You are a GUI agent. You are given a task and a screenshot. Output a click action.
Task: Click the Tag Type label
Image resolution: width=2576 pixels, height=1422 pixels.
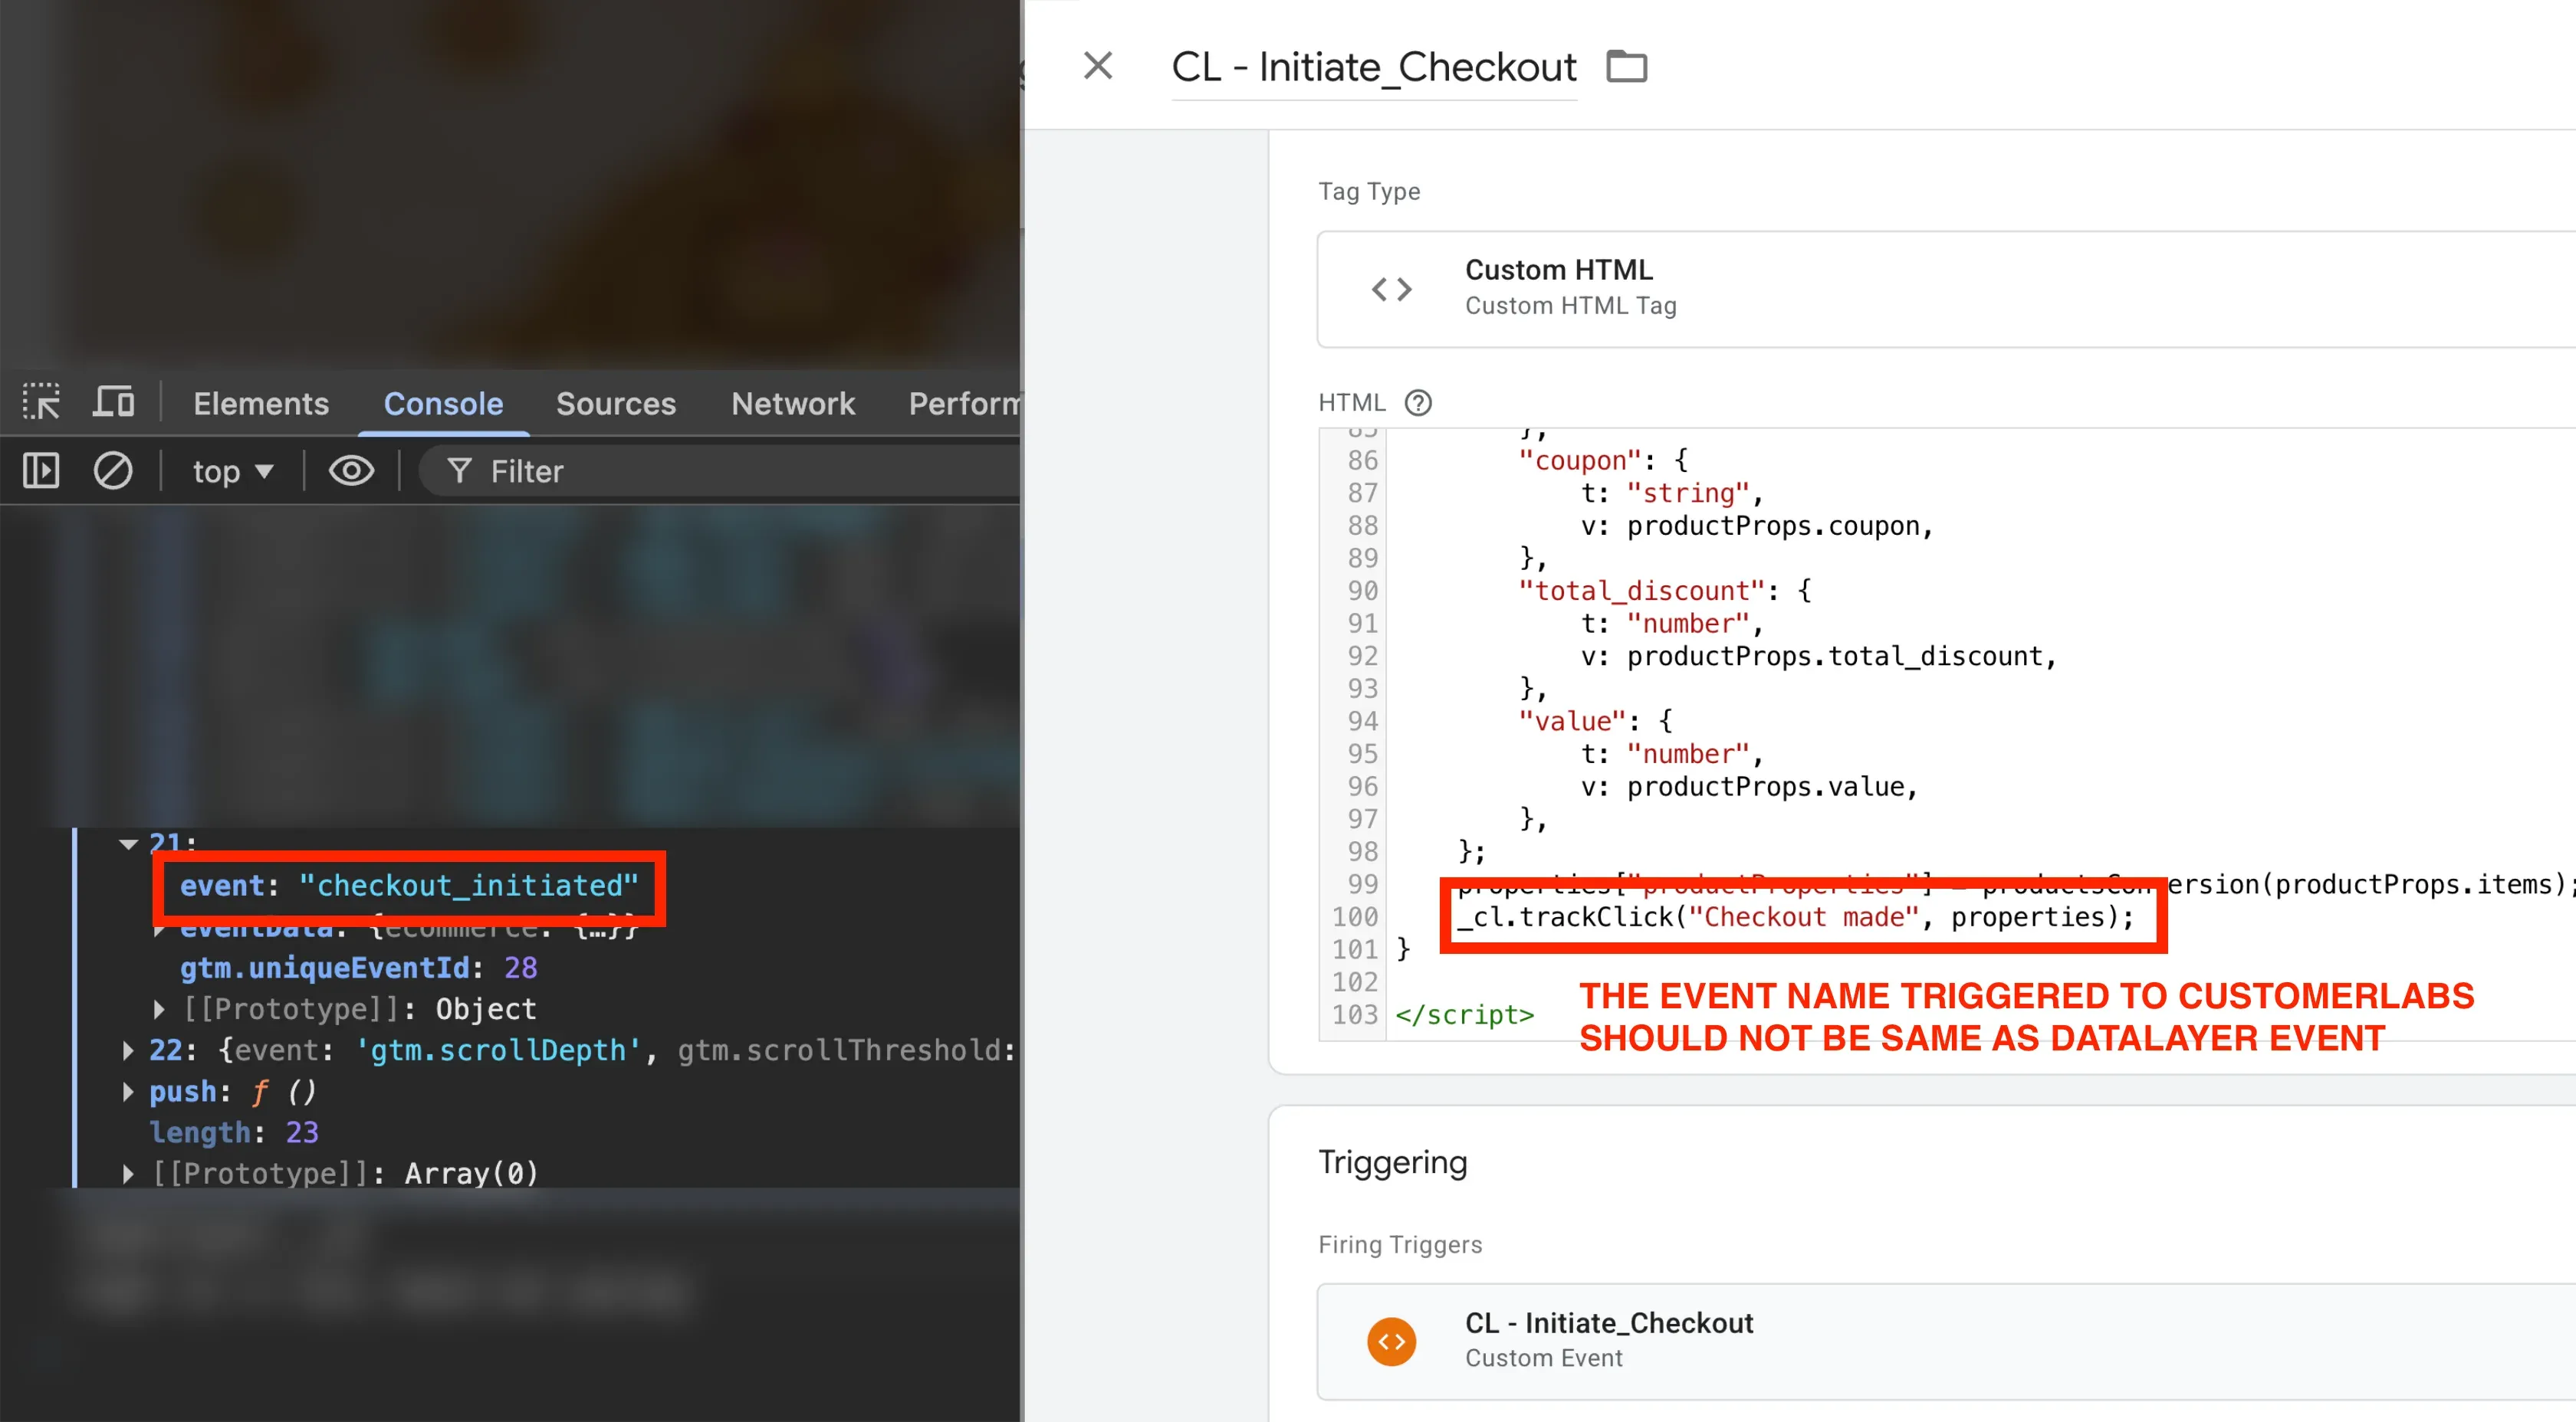pyautogui.click(x=1368, y=191)
